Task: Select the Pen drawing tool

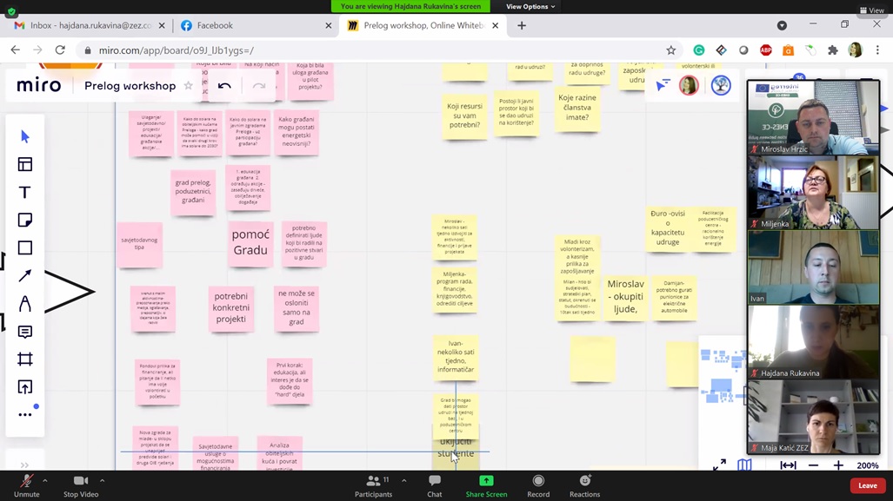Action: (x=25, y=304)
